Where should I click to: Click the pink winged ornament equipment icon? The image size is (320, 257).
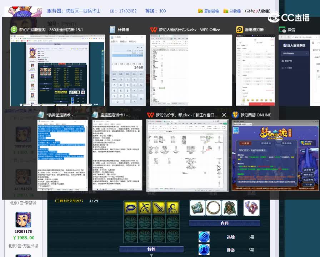click(x=251, y=208)
